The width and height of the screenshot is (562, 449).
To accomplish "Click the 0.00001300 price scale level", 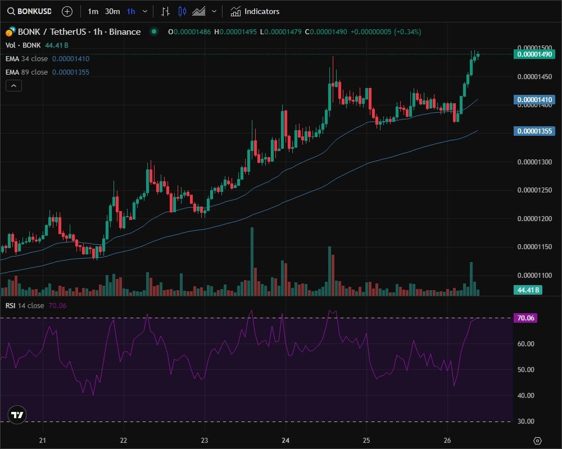I will tap(534, 162).
